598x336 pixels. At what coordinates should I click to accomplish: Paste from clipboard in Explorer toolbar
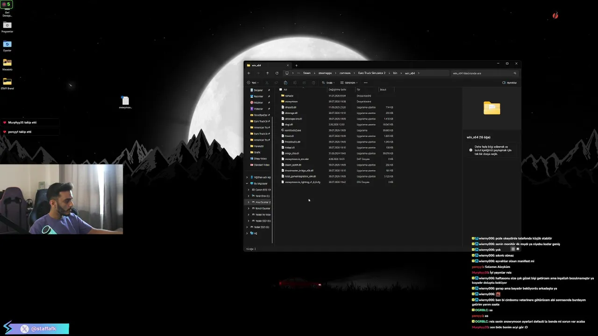(285, 83)
